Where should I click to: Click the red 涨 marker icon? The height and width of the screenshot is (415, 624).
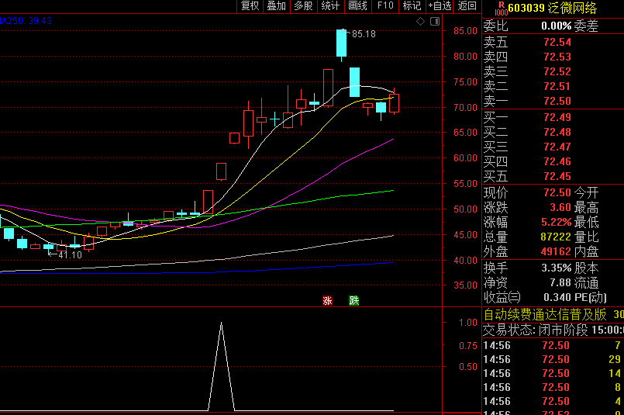pos(327,300)
